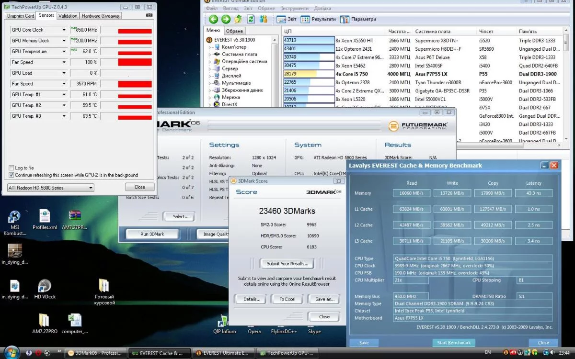Click EVEREST Cache & taskbar button
Screen dimensions: 575x359
point(160,353)
